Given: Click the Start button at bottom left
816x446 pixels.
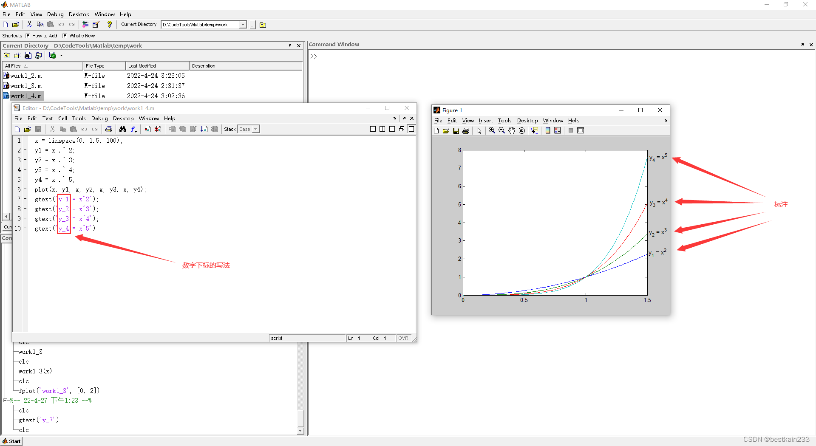Looking at the screenshot, I should point(11,441).
